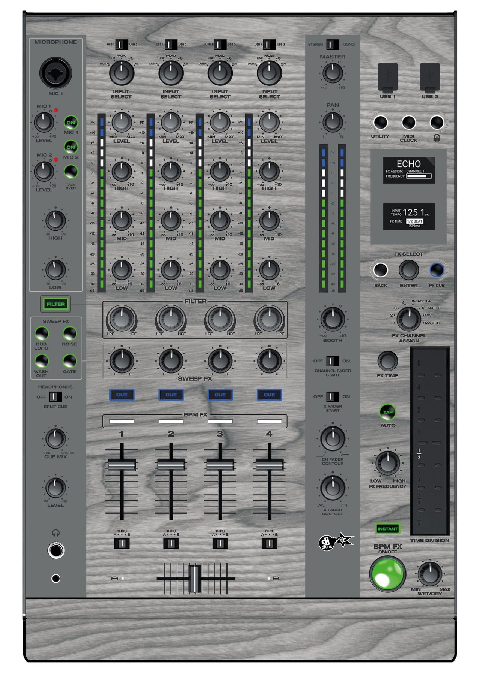Click the 125.1 BPM tempo display

click(x=409, y=217)
